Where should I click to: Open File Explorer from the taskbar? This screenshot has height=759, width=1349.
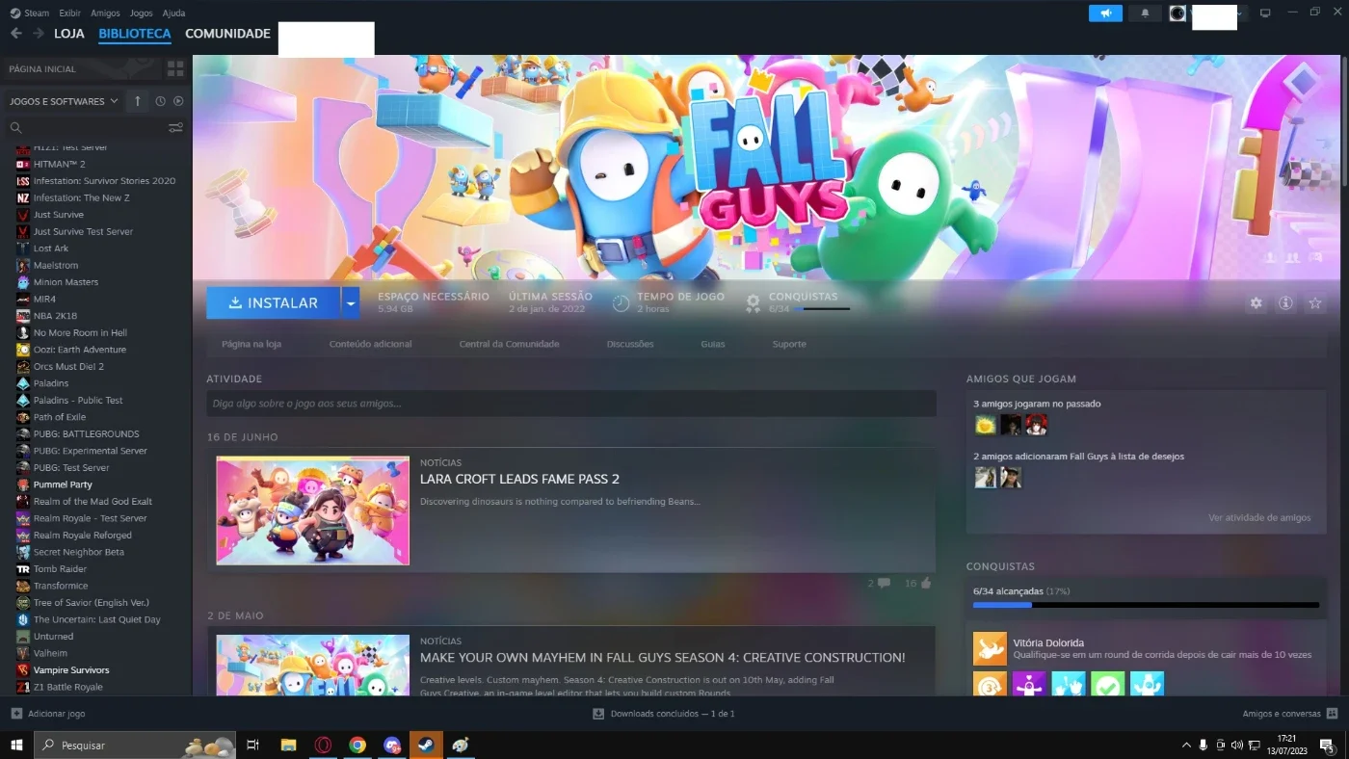click(x=288, y=745)
